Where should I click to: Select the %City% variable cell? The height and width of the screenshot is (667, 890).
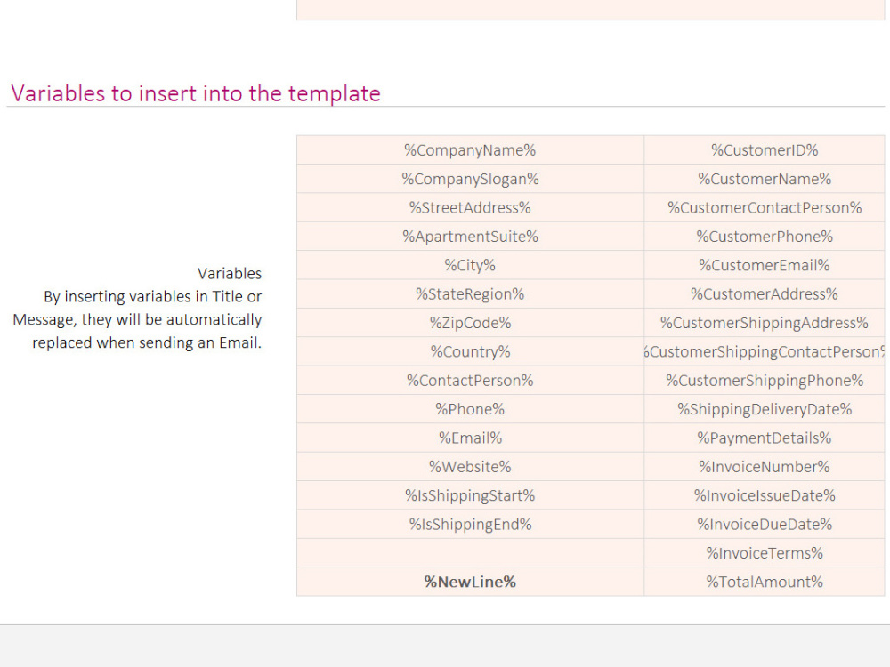470,265
